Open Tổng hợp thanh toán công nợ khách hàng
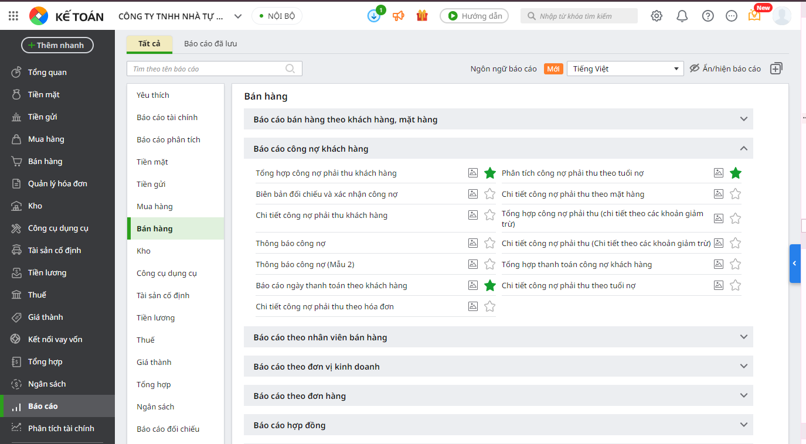The width and height of the screenshot is (806, 444). click(577, 264)
